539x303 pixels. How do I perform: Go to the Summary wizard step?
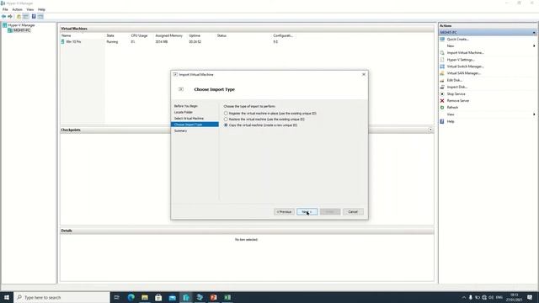(x=180, y=131)
